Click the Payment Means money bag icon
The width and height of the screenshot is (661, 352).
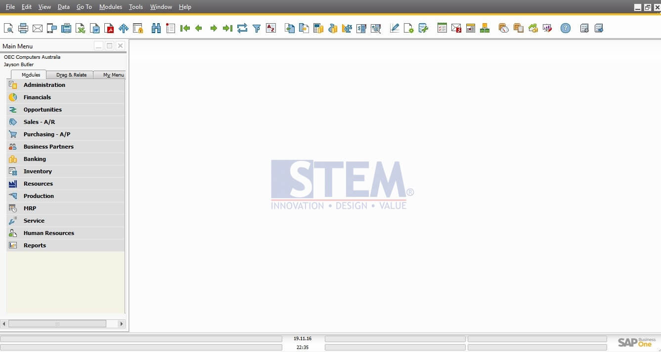tap(333, 28)
